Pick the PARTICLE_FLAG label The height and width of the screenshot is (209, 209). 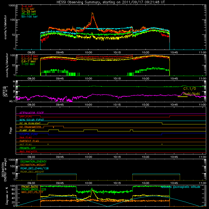pos(29,141)
